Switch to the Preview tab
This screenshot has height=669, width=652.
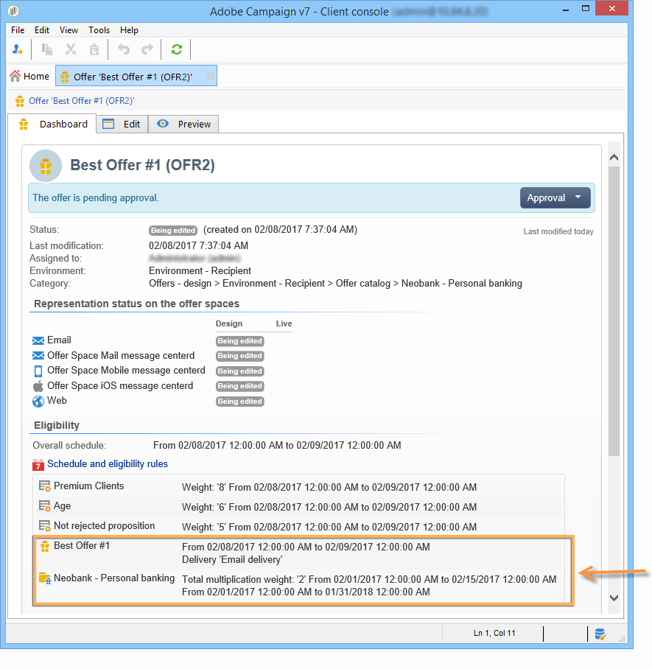[x=183, y=125]
